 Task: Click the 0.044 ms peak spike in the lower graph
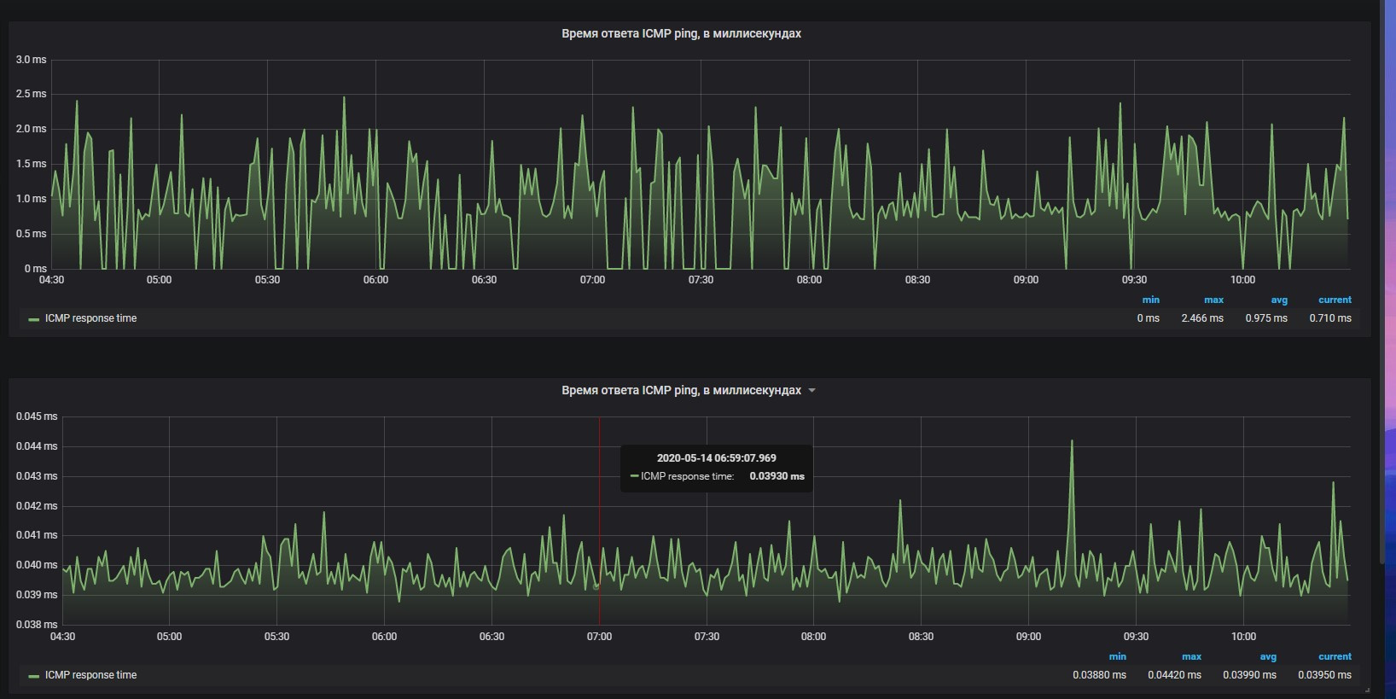click(1072, 442)
